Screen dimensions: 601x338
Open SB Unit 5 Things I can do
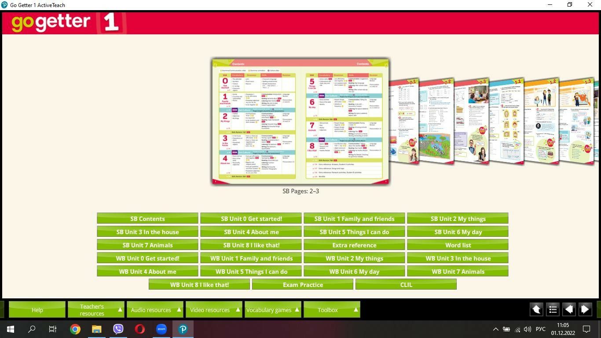click(x=355, y=231)
